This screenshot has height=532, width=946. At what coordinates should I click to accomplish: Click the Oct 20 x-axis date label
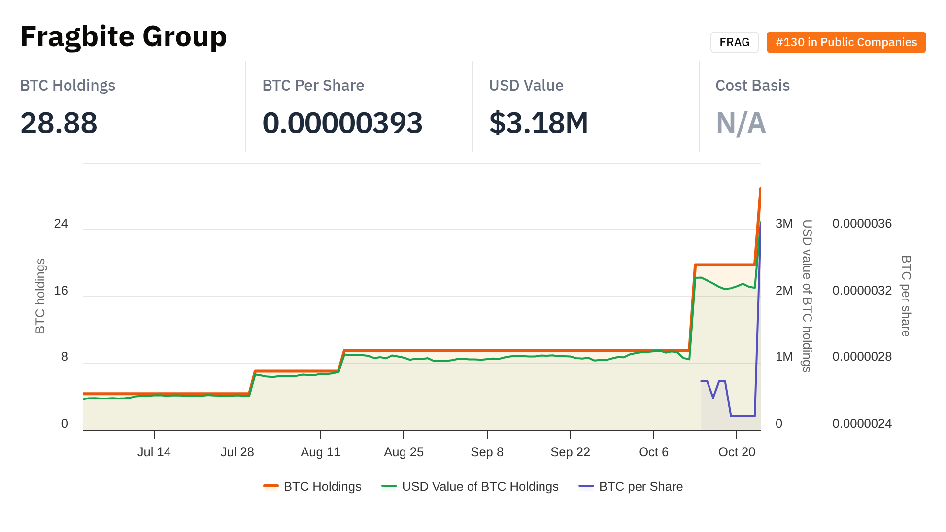tap(737, 452)
